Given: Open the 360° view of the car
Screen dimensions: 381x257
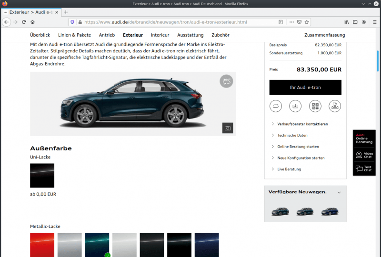Looking at the screenshot, I should (x=226, y=81).
